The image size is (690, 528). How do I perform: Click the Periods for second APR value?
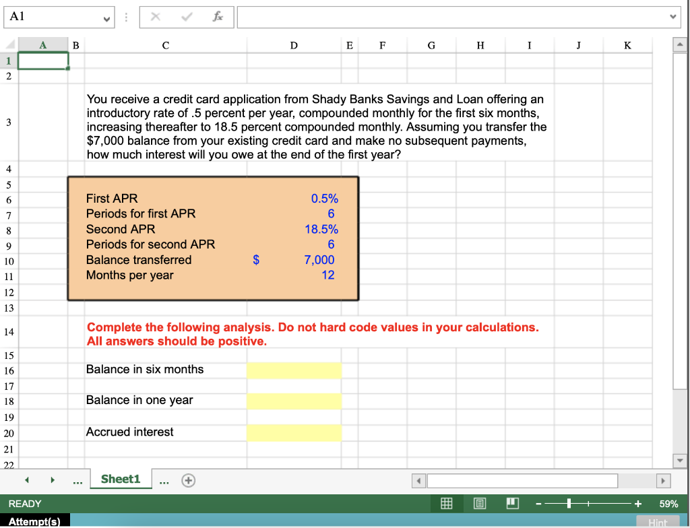[331, 244]
